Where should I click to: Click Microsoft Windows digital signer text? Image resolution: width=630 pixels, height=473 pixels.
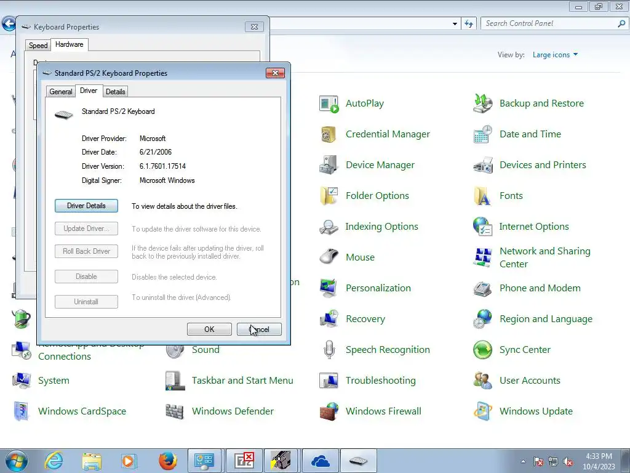(167, 180)
